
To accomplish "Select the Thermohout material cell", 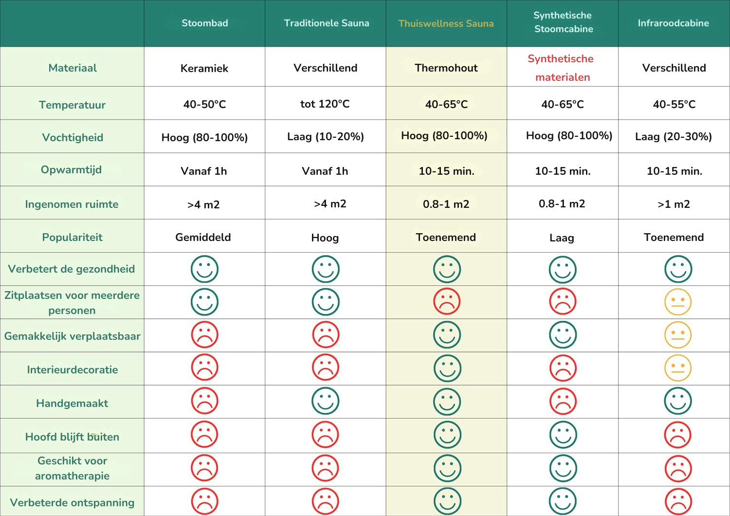I will click(x=446, y=68).
